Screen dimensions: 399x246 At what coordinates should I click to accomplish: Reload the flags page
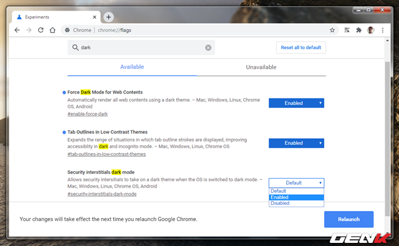(41, 30)
